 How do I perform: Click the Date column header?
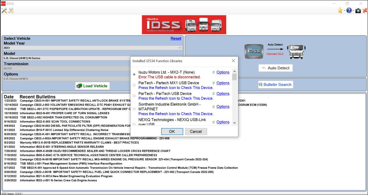pos(9,97)
